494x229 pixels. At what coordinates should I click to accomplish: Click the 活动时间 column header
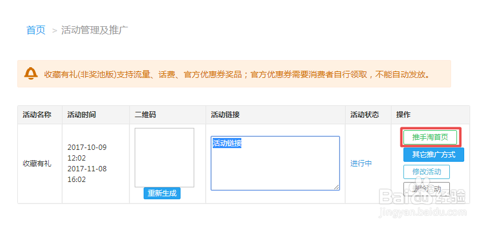81,115
